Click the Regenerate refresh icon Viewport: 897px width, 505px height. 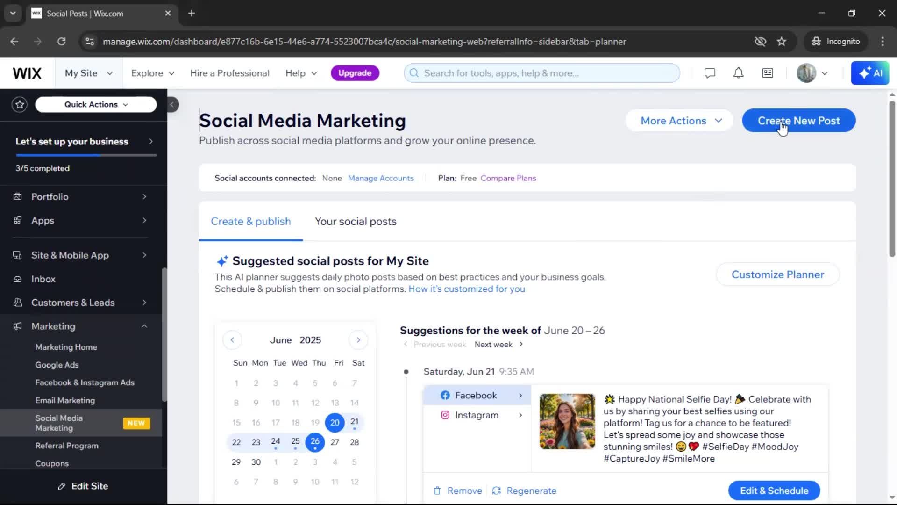(497, 491)
